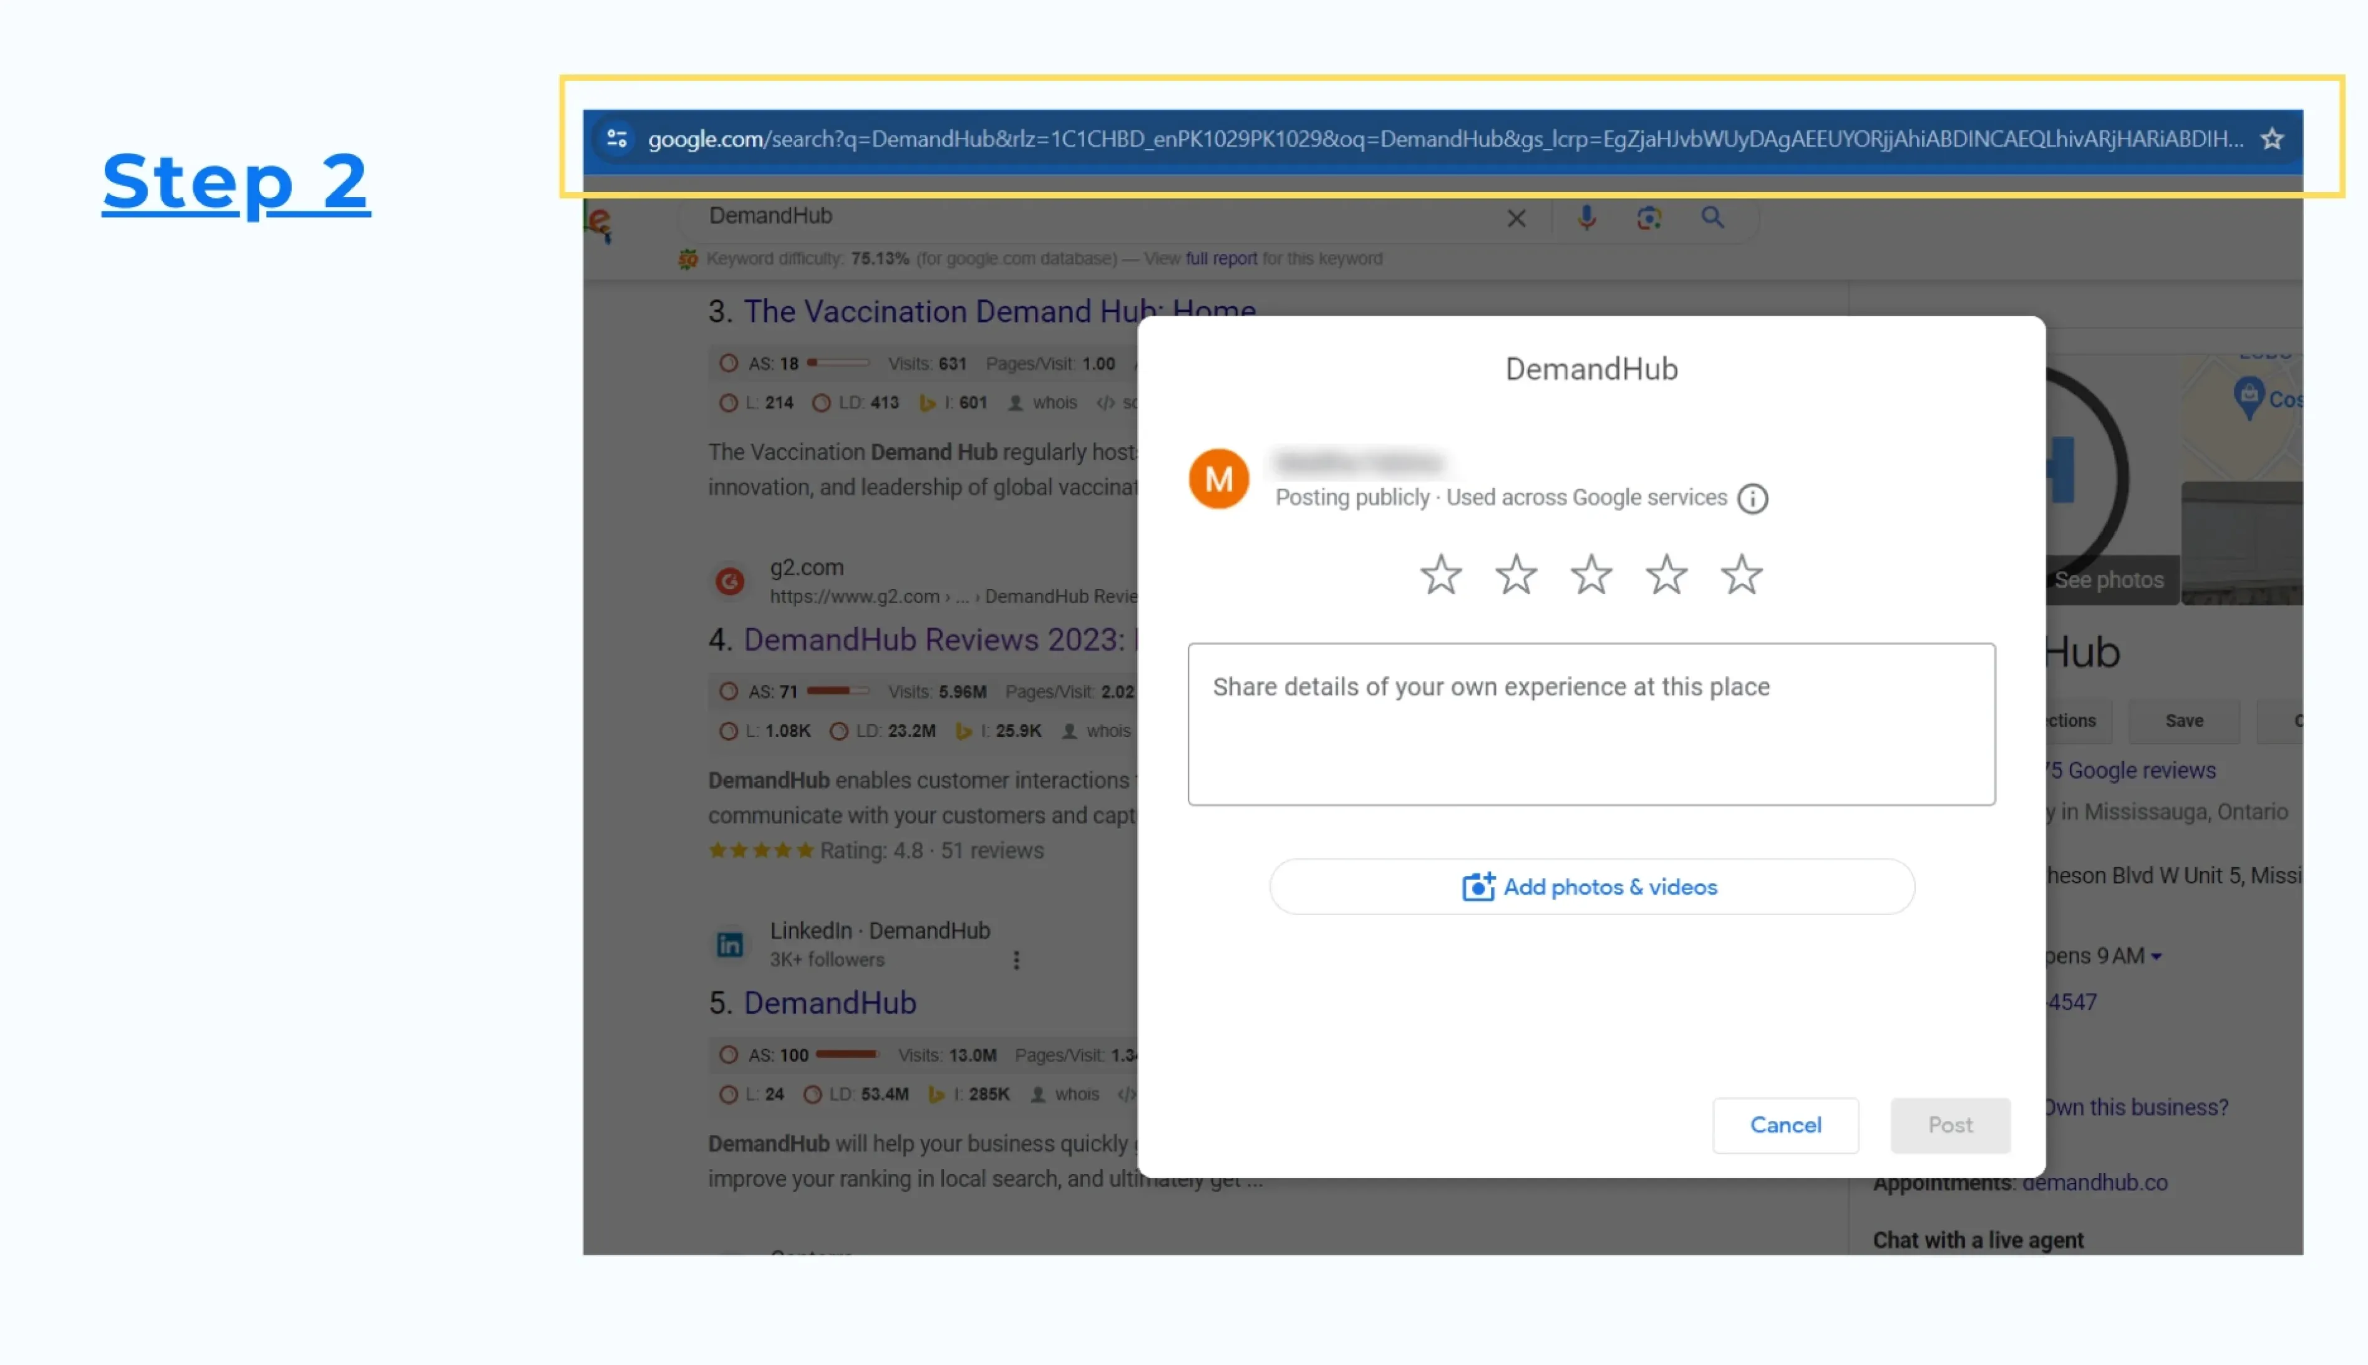2368x1365 pixels.
Task: Post the review
Action: pyautogui.click(x=1950, y=1125)
